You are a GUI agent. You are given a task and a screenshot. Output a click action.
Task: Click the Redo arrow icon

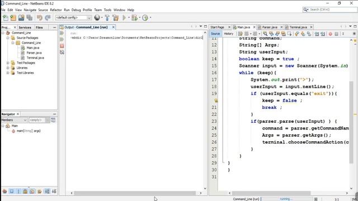[48, 17]
